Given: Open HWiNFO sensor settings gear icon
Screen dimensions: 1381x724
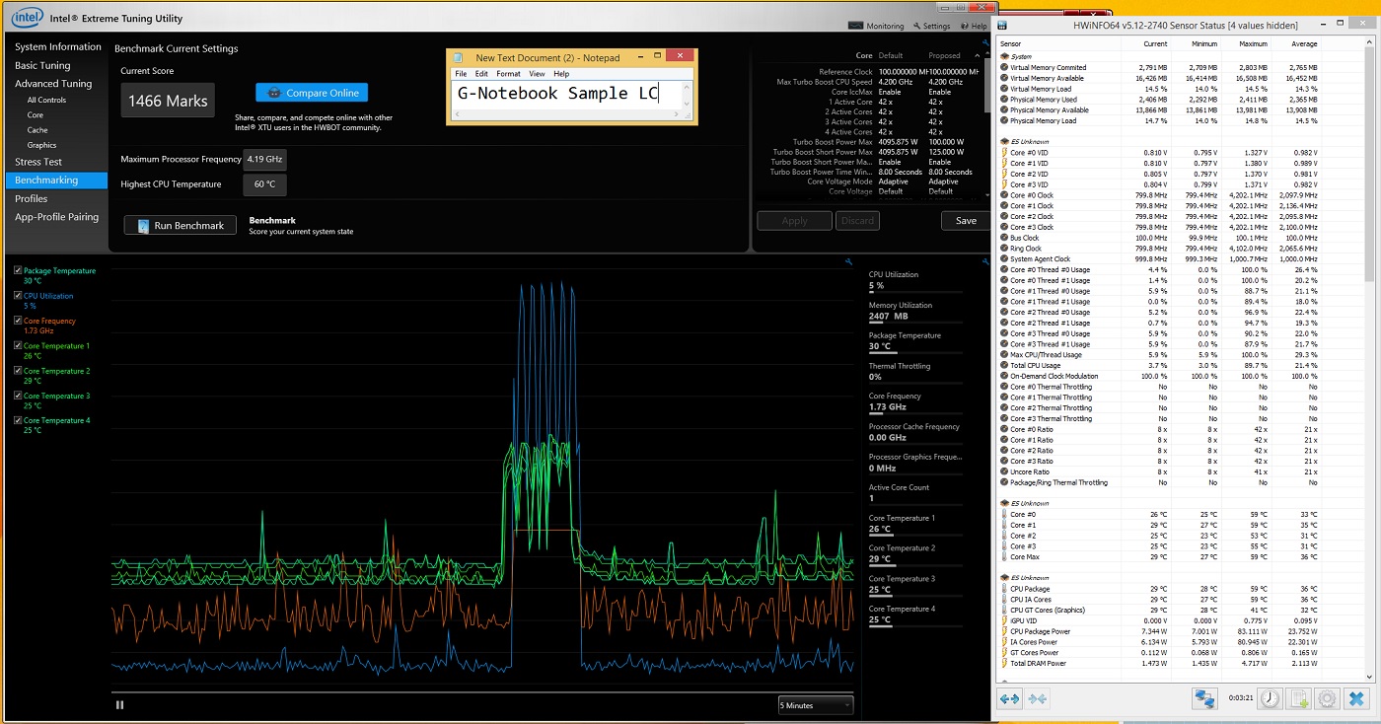Looking at the screenshot, I should 1328,698.
